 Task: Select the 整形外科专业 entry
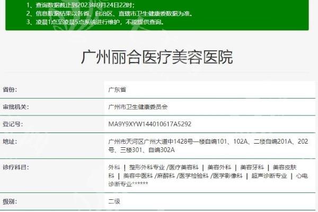147,167
